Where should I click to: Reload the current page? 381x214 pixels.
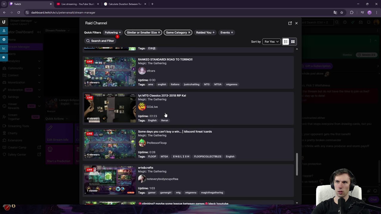(18, 12)
